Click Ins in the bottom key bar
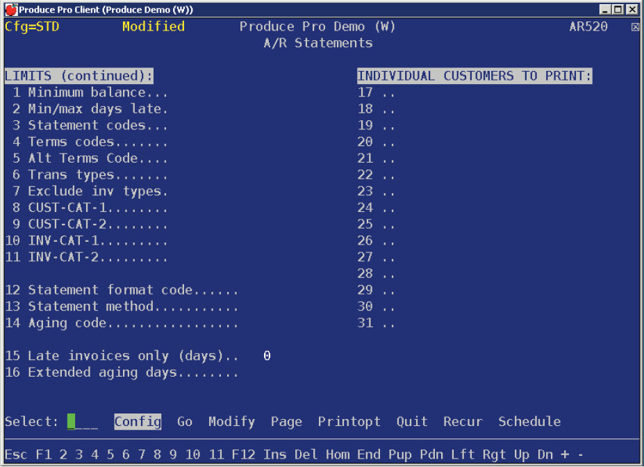Viewport: 644px width, 467px height. pyautogui.click(x=275, y=454)
